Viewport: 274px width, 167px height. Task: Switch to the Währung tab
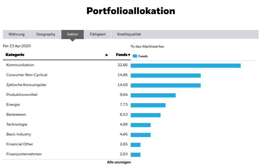(16, 34)
